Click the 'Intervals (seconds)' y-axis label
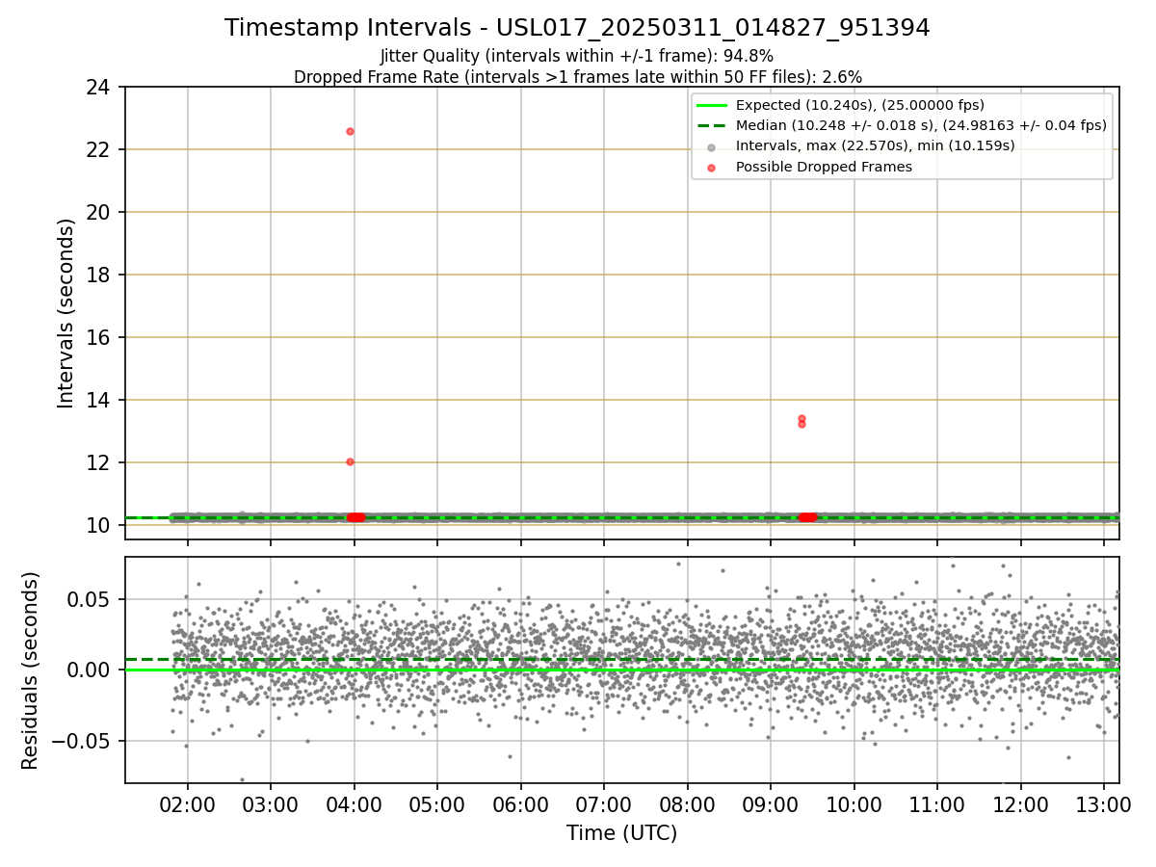This screenshot has height=867, width=1156. (66, 313)
